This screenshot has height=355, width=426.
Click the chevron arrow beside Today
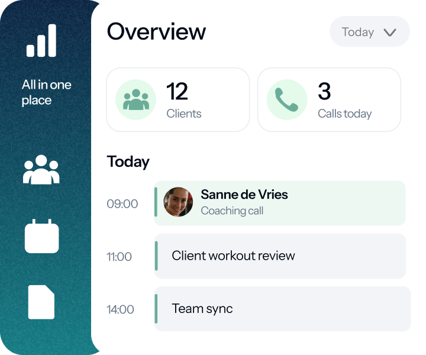[390, 33]
